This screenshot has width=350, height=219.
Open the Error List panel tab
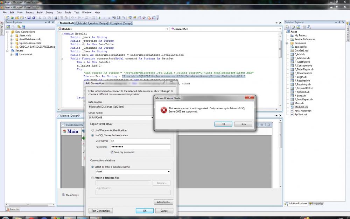pyautogui.click(x=13, y=210)
